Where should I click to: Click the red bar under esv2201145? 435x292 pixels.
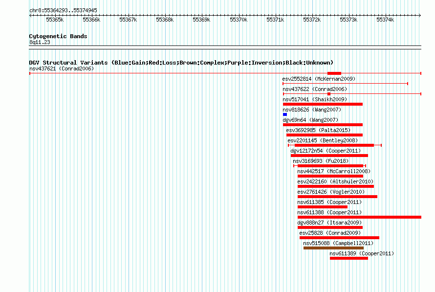point(334,145)
